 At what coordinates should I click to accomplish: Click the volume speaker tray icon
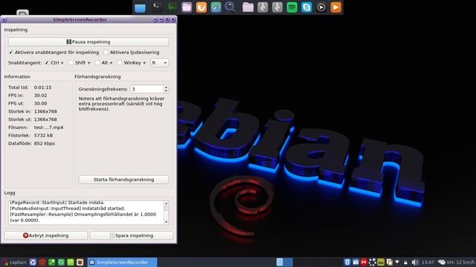[x=415, y=262]
